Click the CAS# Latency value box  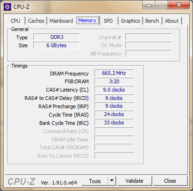click(x=114, y=90)
